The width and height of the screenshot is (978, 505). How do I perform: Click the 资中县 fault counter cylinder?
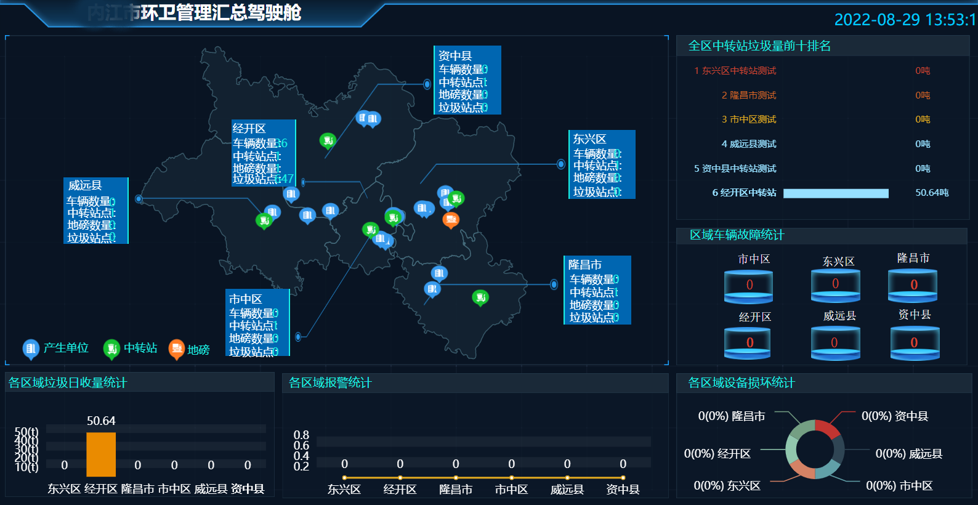[915, 344]
